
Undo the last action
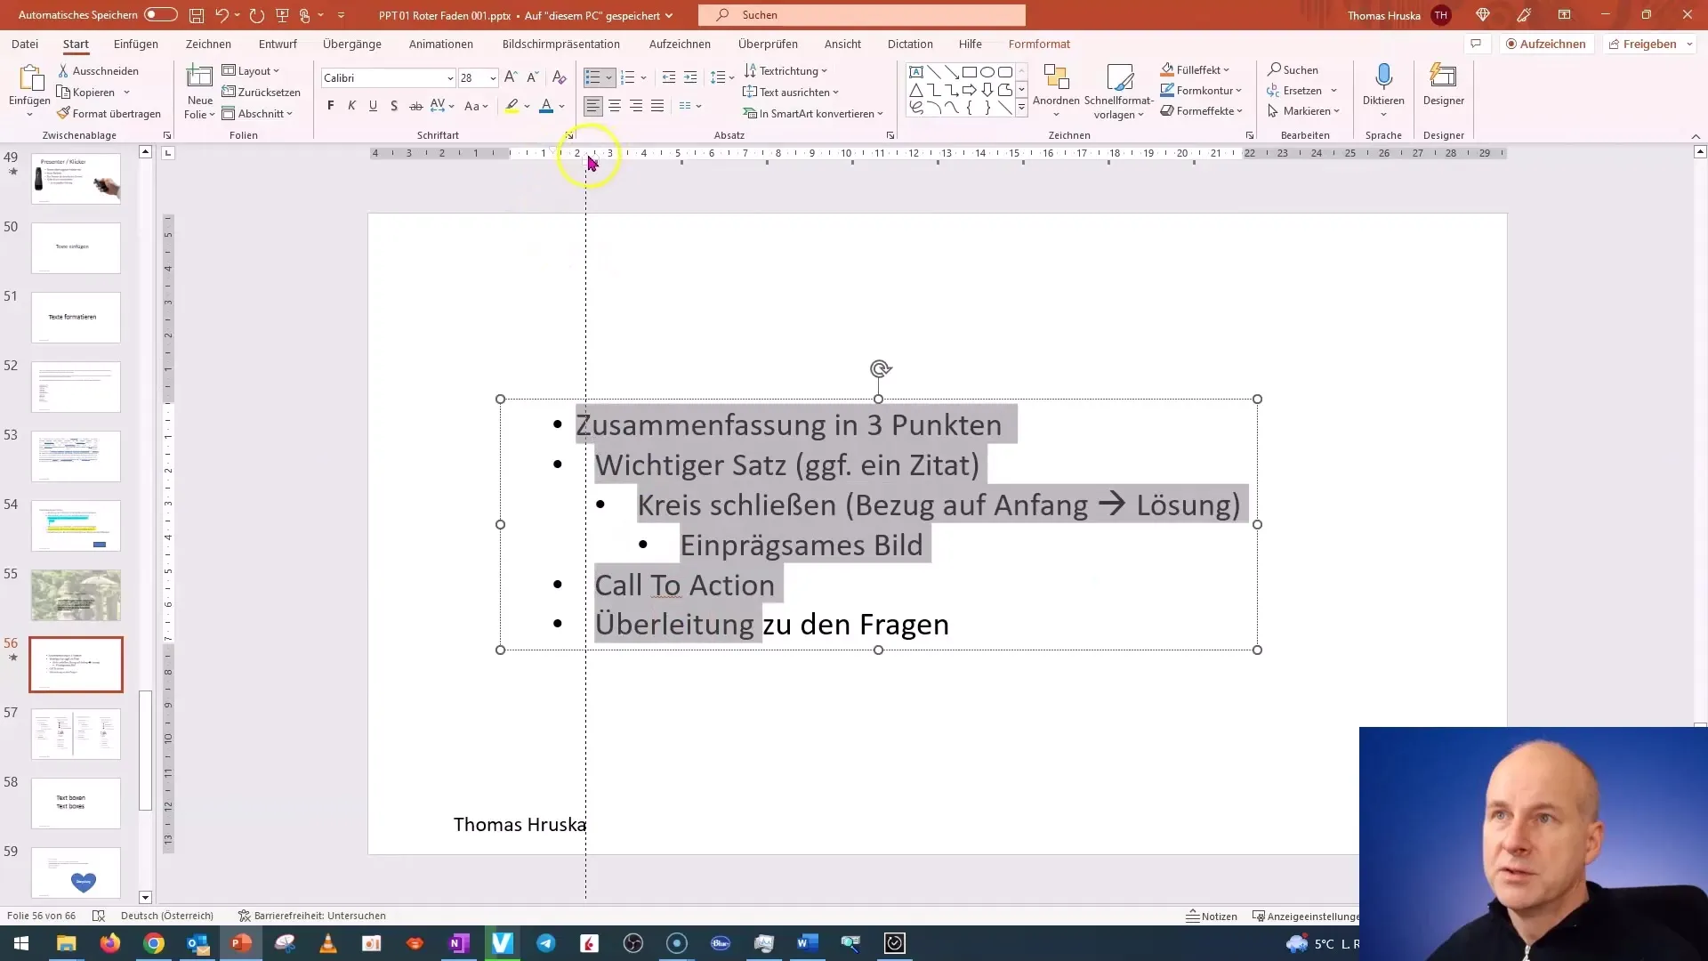[x=222, y=15]
